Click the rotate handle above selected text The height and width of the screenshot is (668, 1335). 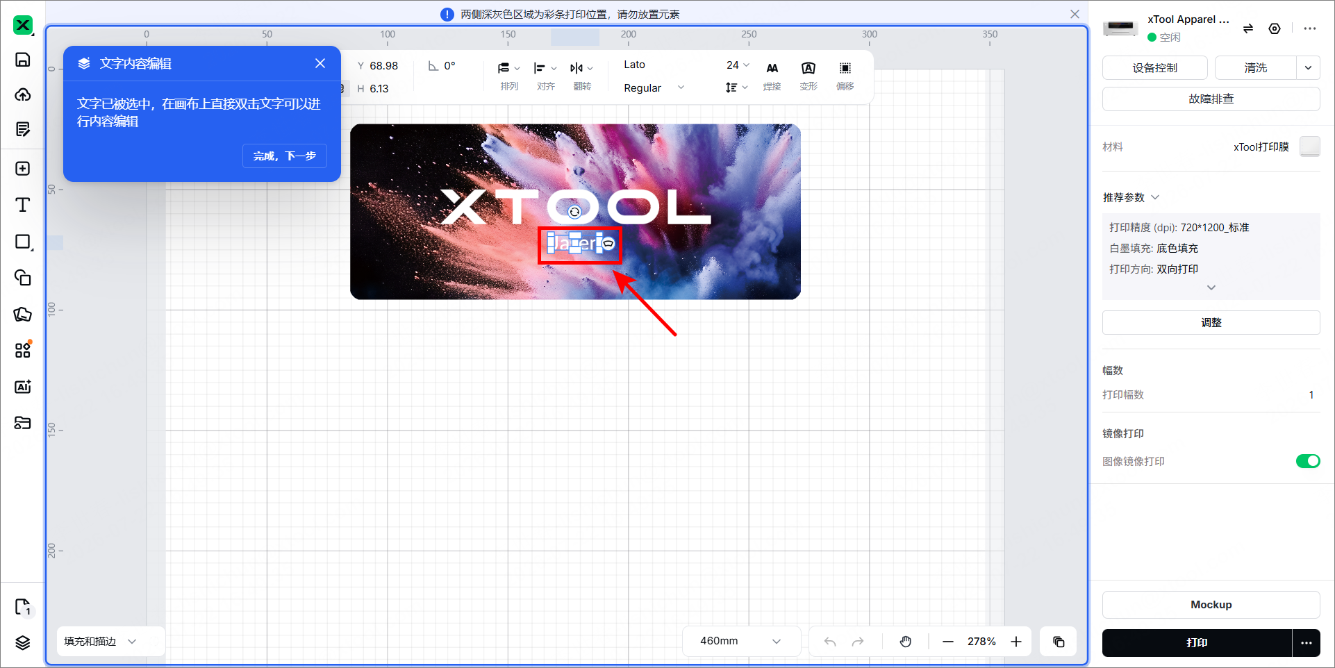pyautogui.click(x=574, y=212)
